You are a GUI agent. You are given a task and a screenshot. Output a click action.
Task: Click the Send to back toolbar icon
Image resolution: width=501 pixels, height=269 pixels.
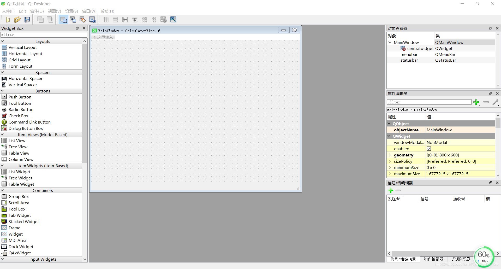40,20
